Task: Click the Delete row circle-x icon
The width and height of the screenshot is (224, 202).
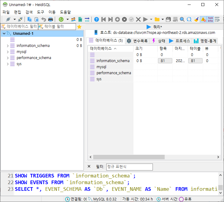Action: [124, 19]
